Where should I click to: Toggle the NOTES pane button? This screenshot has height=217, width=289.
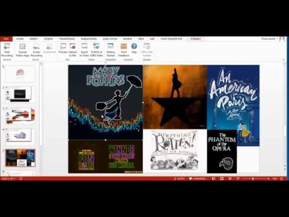tap(179, 178)
